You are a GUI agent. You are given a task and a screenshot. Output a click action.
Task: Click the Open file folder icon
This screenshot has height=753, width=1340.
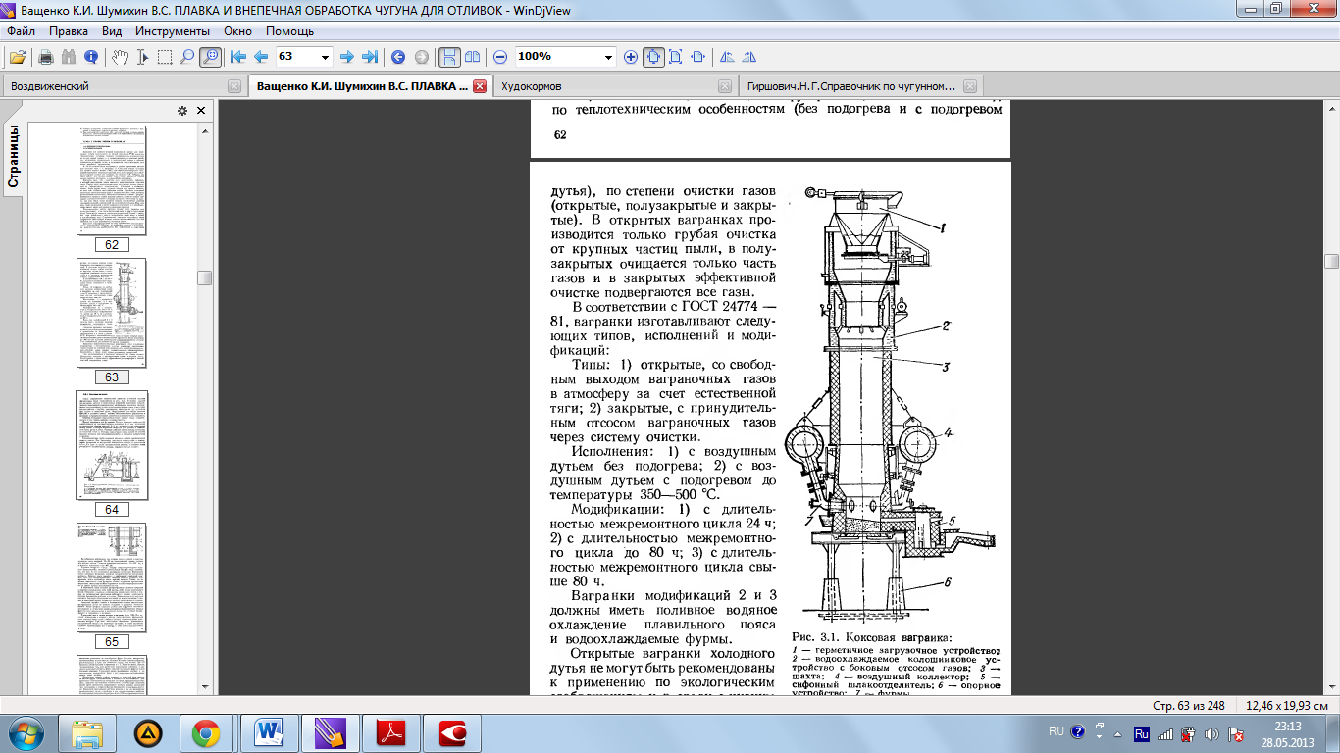[x=17, y=57]
